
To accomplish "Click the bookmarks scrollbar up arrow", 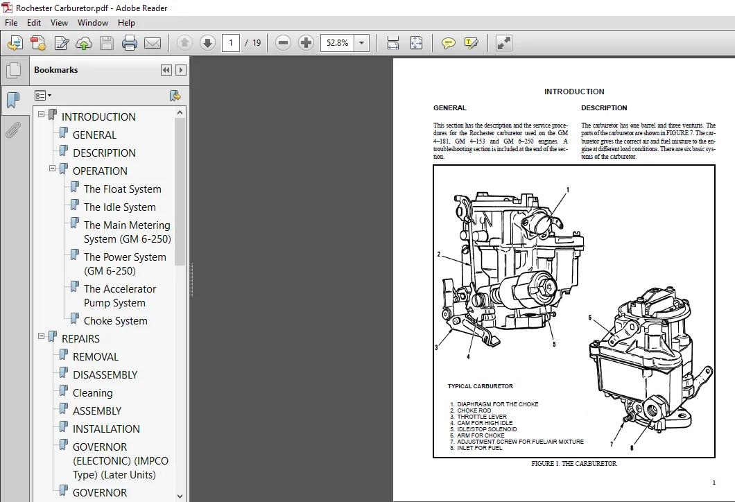I will coord(180,112).
